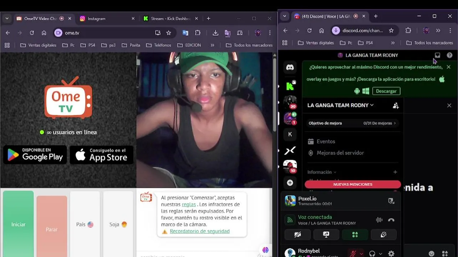
Task: Open the Activities launcher in voice panel
Action: [355, 235]
